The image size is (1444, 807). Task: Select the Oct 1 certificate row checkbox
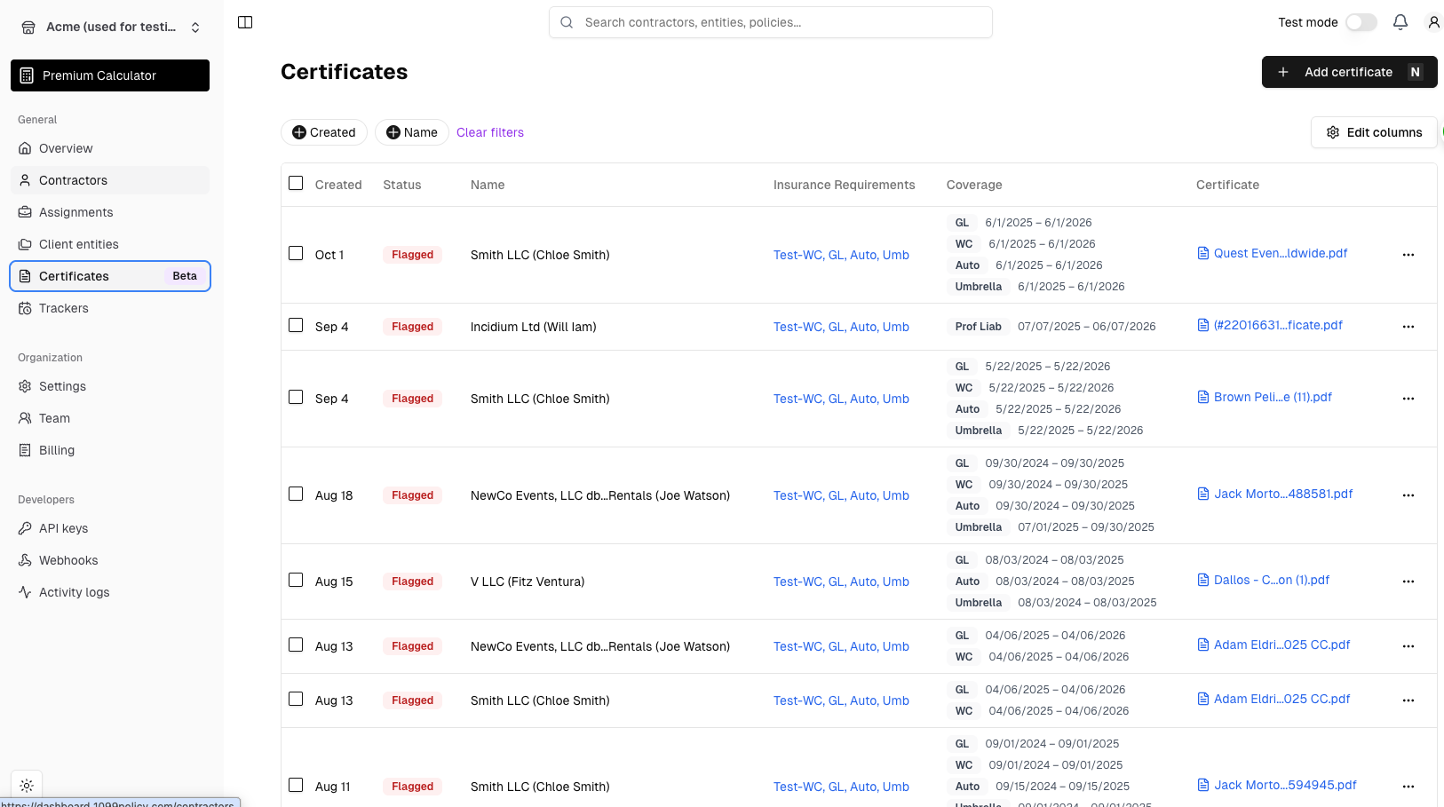[x=296, y=254]
